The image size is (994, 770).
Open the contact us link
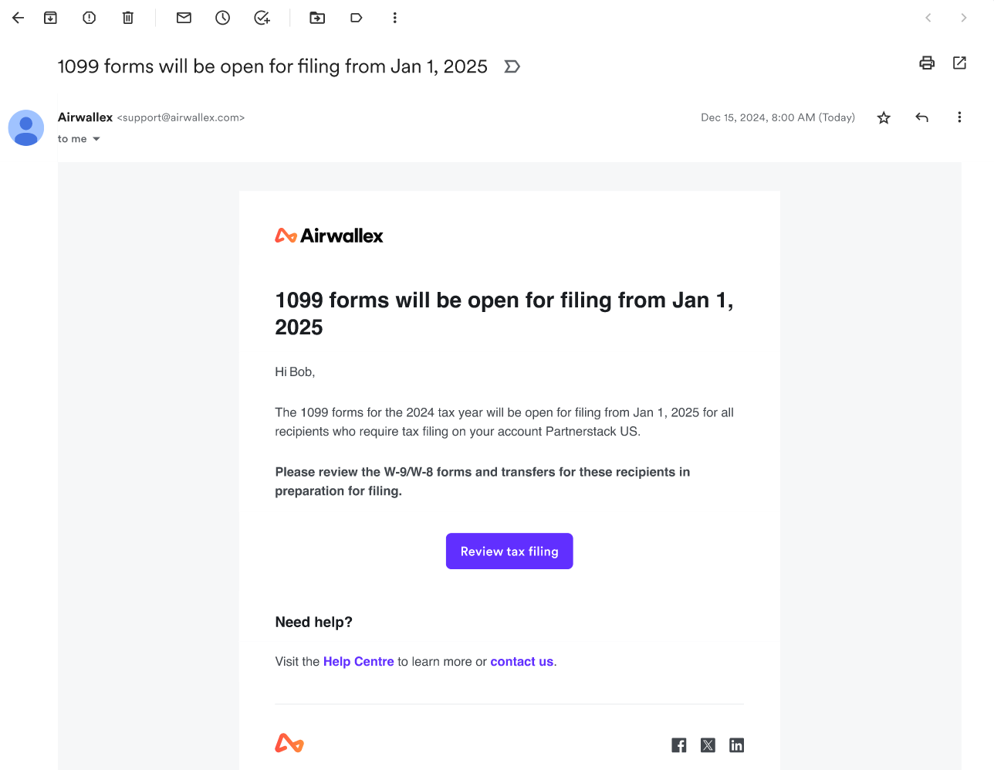click(522, 661)
